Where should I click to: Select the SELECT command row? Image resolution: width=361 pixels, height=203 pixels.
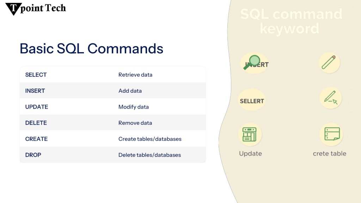click(113, 75)
